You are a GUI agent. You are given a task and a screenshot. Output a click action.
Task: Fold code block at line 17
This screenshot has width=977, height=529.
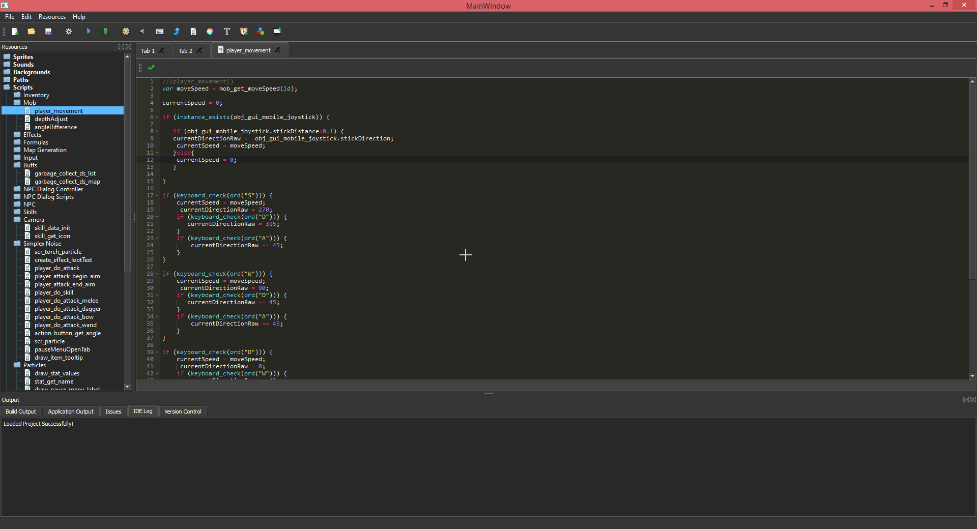click(x=157, y=196)
